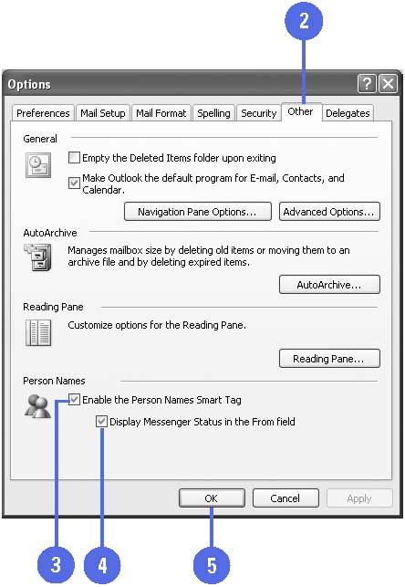Confirm the dialog with OK
This screenshot has width=405, height=587.
point(212,498)
